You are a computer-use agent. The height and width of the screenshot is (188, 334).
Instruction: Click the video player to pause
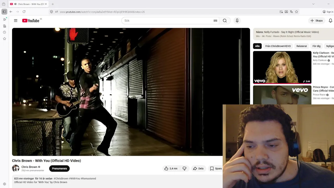(x=131, y=92)
